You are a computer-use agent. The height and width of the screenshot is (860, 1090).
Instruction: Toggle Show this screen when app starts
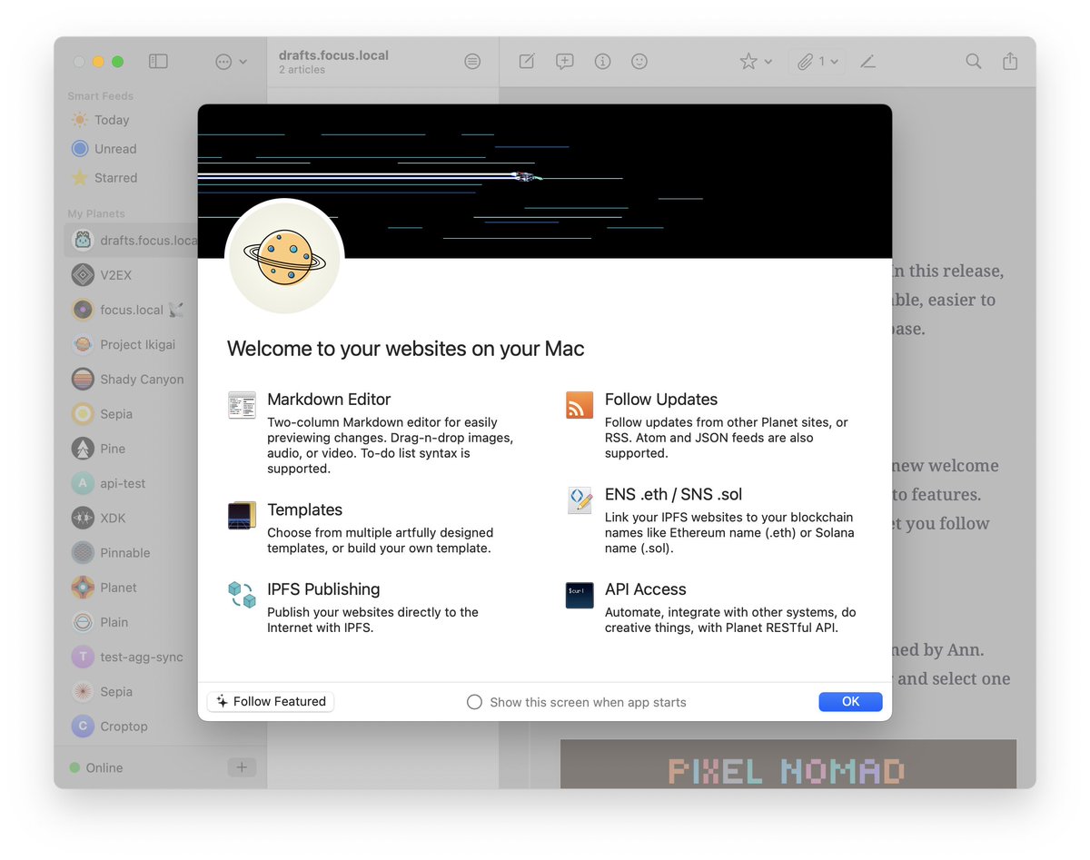click(474, 702)
